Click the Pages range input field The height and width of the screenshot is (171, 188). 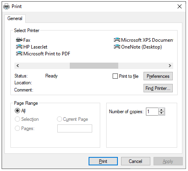(x=75, y=128)
